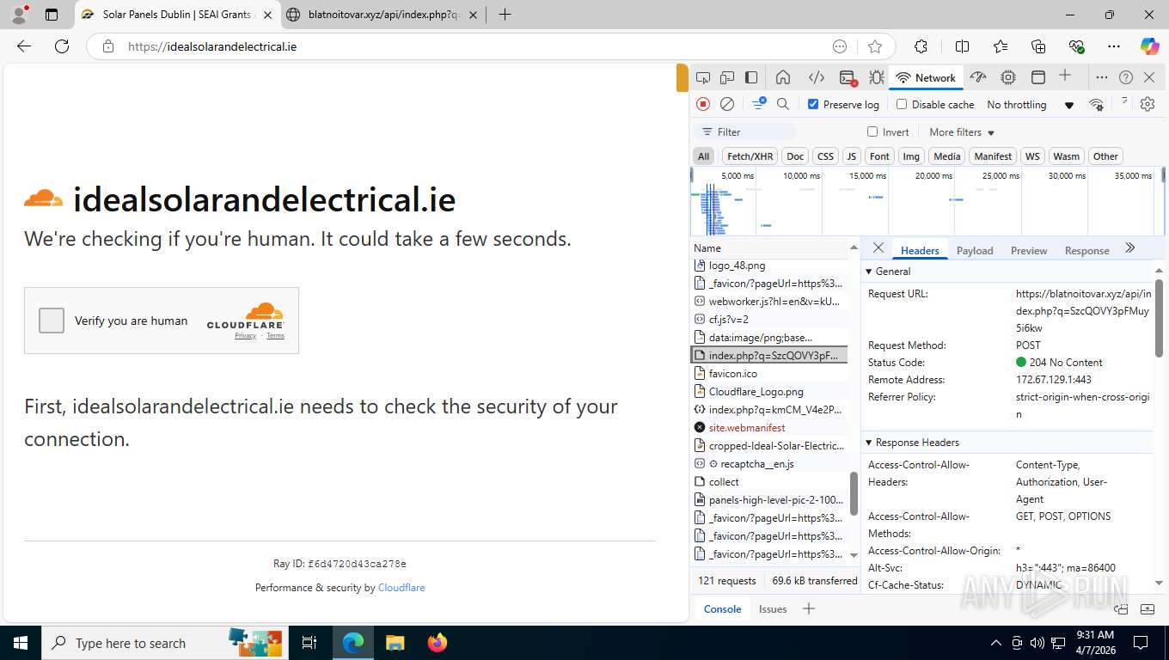Open DevTools help question mark
This screenshot has width=1169, height=660.
pos(1126,77)
